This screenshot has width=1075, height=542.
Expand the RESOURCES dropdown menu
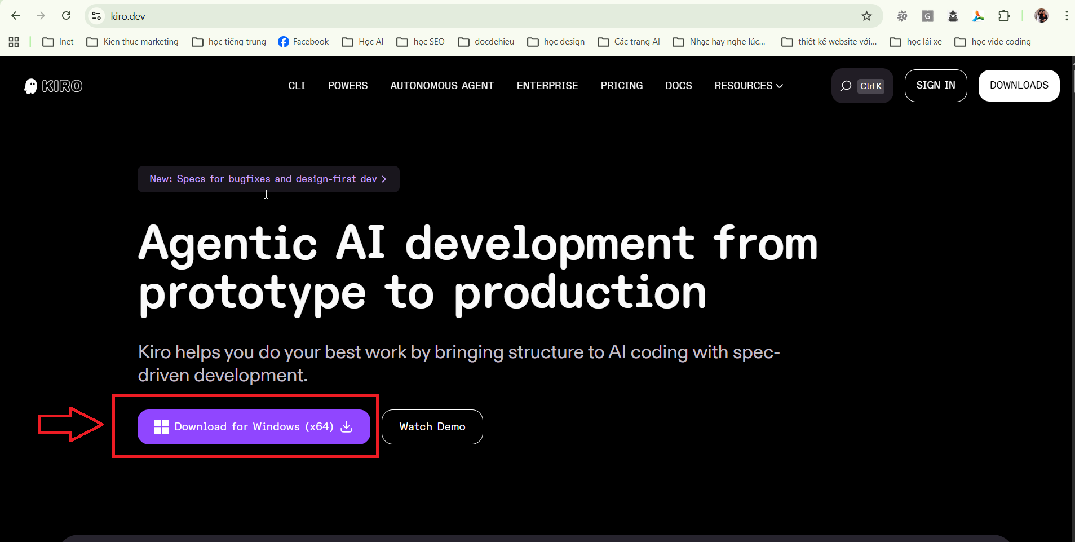point(749,86)
